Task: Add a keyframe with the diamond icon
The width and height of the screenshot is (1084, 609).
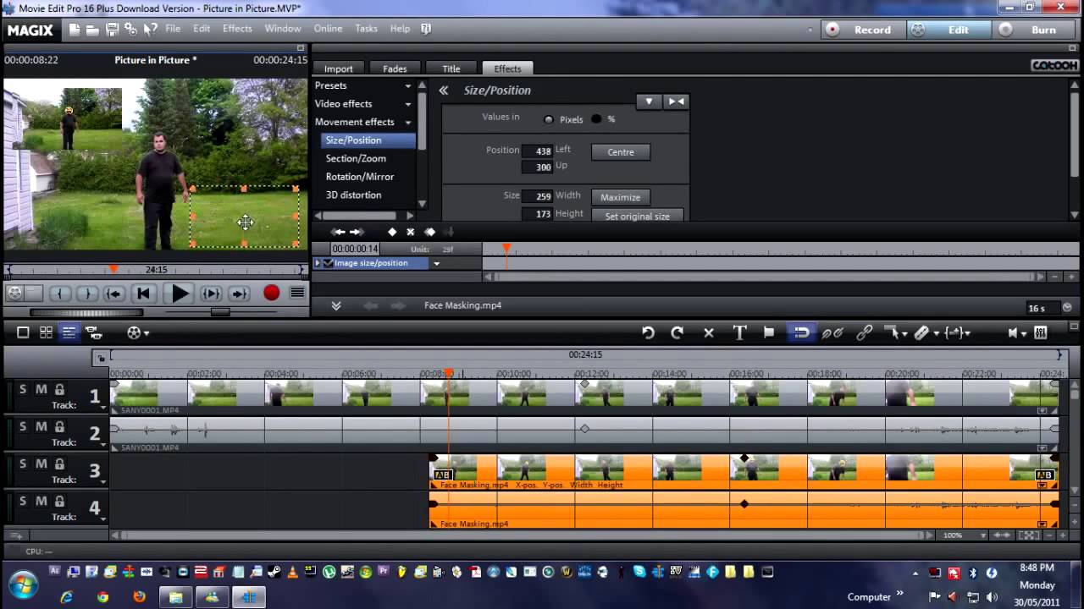Action: (391, 232)
